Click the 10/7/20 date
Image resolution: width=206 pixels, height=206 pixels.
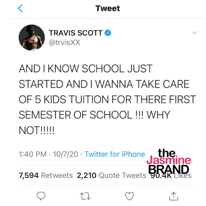[65, 154]
